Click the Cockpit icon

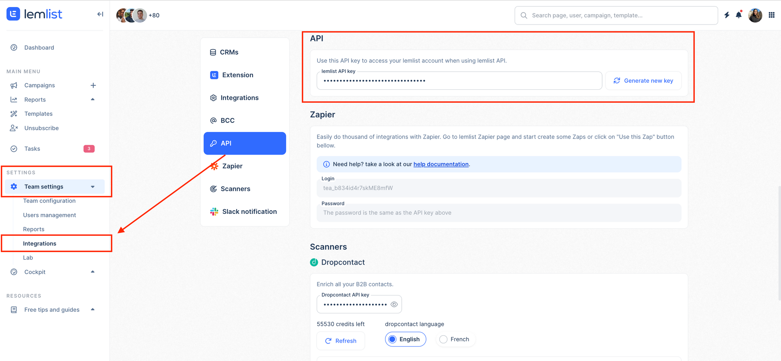[x=14, y=272]
